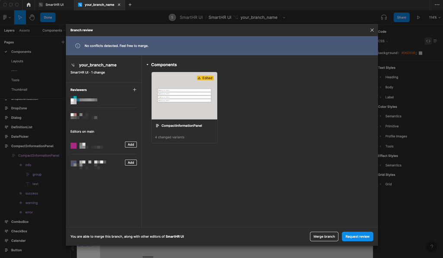443x258 pixels.
Task: Click the background color swatch
Action: click(x=421, y=53)
